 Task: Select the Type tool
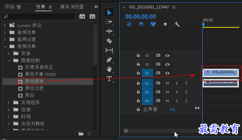109,79
